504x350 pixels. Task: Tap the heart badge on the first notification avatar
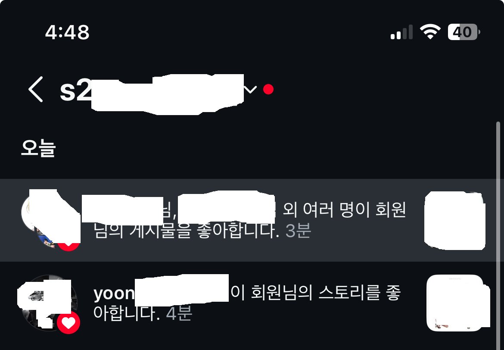pyautogui.click(x=68, y=244)
